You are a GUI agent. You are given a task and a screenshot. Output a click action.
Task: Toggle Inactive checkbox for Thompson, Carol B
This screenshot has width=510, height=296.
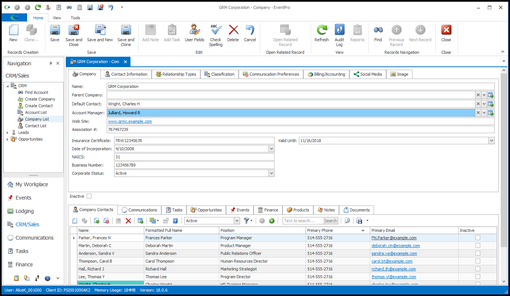coord(478,261)
